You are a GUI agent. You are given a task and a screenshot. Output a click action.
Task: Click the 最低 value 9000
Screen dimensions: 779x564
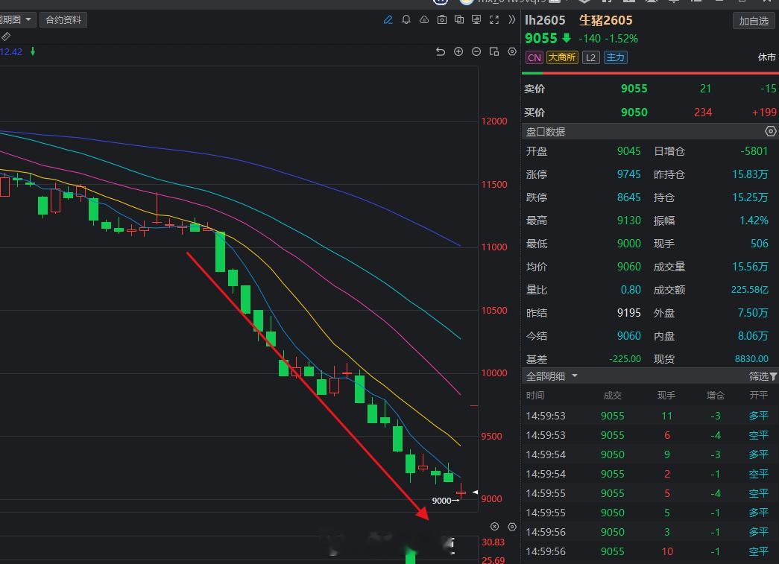click(628, 244)
